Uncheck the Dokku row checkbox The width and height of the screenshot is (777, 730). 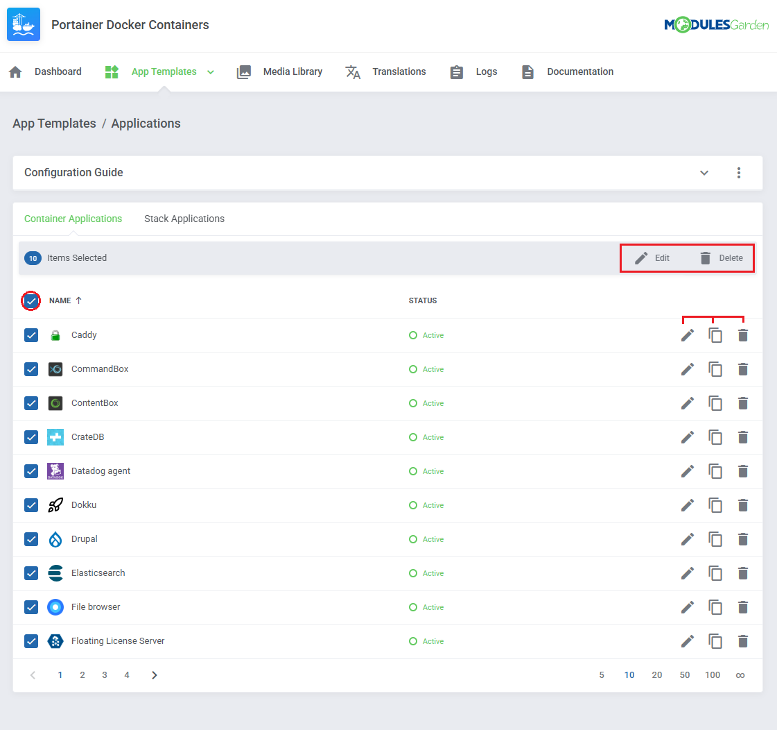click(31, 505)
